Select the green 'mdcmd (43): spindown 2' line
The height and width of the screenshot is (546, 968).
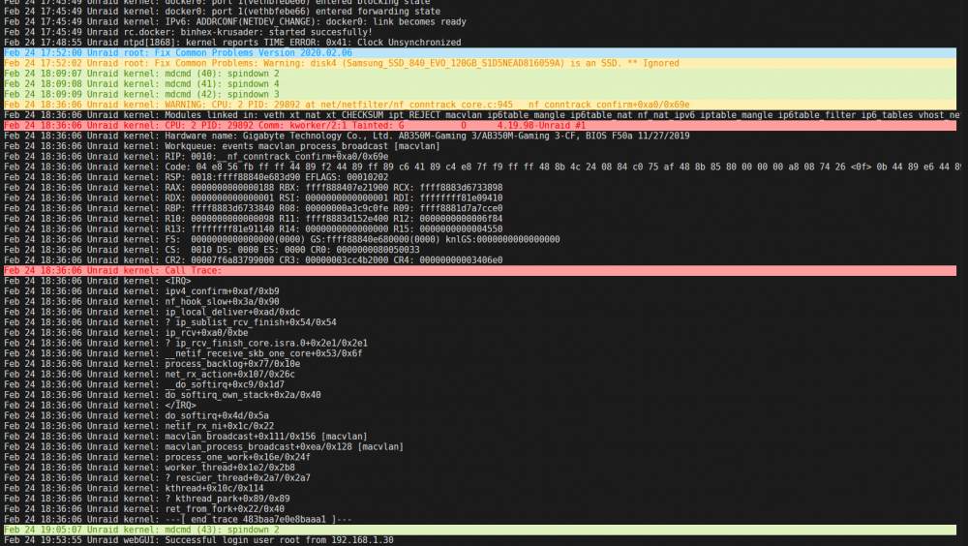coord(480,530)
